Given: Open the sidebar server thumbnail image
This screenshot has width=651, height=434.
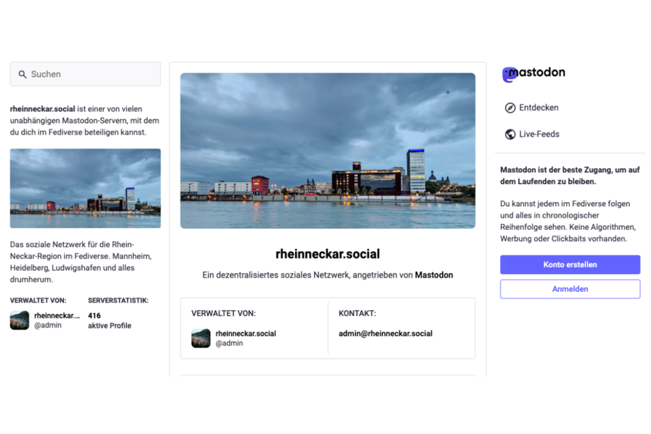Looking at the screenshot, I should 85,188.
